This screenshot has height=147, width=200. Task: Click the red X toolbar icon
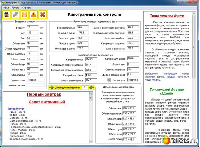click(x=43, y=14)
